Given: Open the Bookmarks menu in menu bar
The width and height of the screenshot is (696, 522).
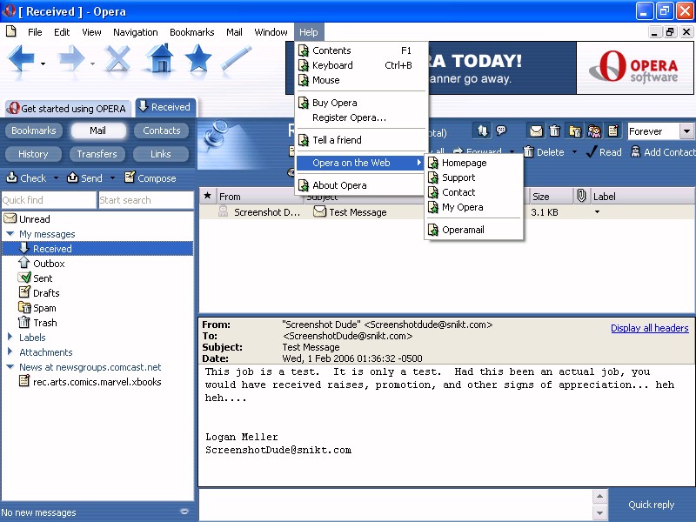Looking at the screenshot, I should pyautogui.click(x=191, y=32).
